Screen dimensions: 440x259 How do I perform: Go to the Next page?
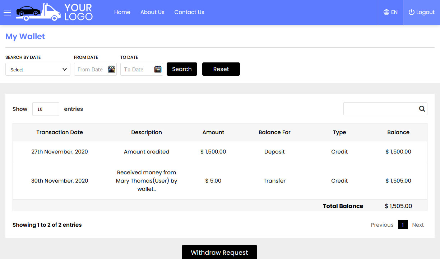coord(418,225)
